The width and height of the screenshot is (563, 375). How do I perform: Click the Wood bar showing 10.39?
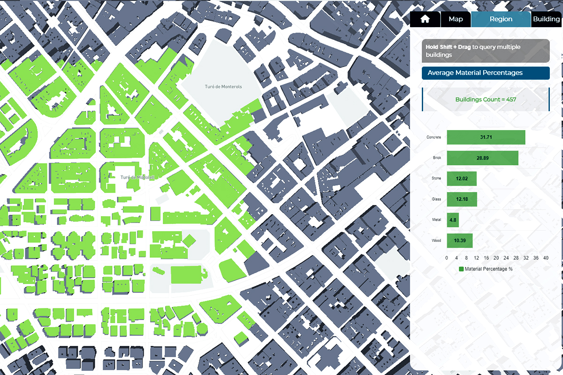click(x=459, y=240)
